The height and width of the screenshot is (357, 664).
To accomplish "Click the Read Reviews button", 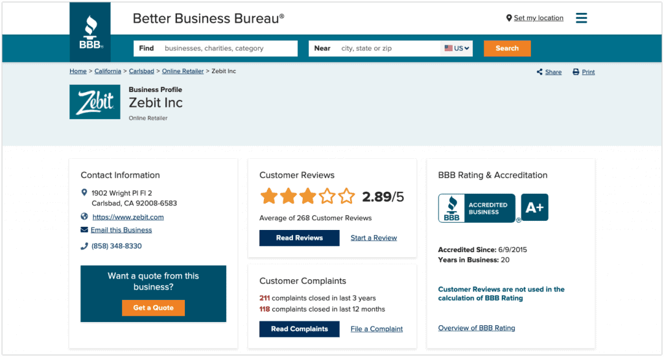I will 300,238.
